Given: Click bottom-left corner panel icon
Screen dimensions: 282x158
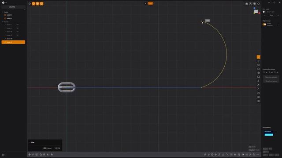Looking at the screenshot, I should pyautogui.click(x=3, y=155).
